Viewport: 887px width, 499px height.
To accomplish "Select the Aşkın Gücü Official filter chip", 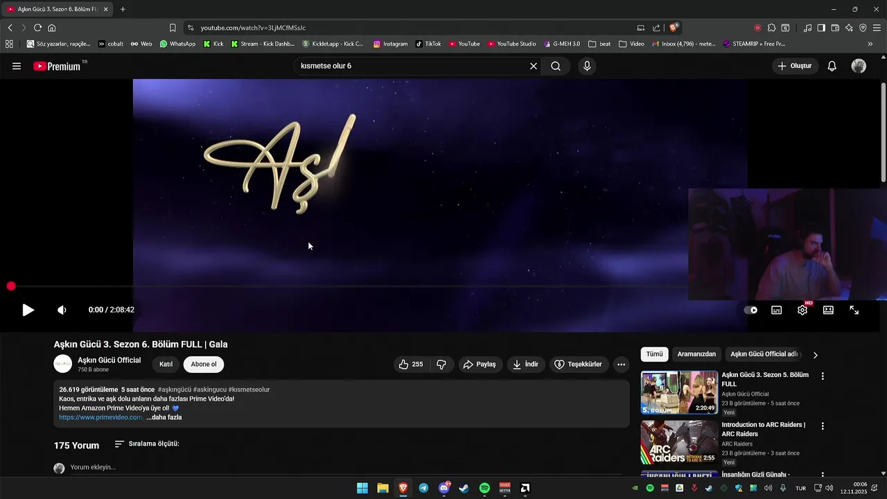I will point(765,354).
